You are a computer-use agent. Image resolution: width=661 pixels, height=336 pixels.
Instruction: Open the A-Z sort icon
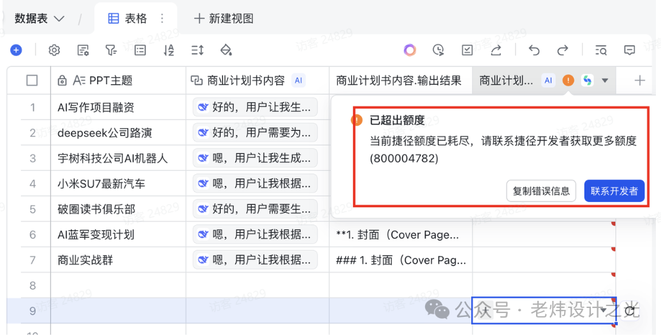(x=169, y=50)
